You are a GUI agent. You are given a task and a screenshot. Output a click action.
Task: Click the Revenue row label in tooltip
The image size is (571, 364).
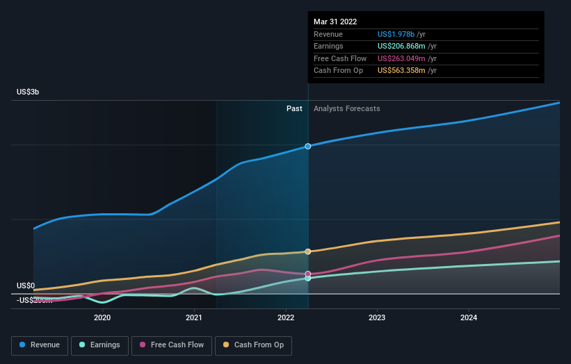click(328, 34)
